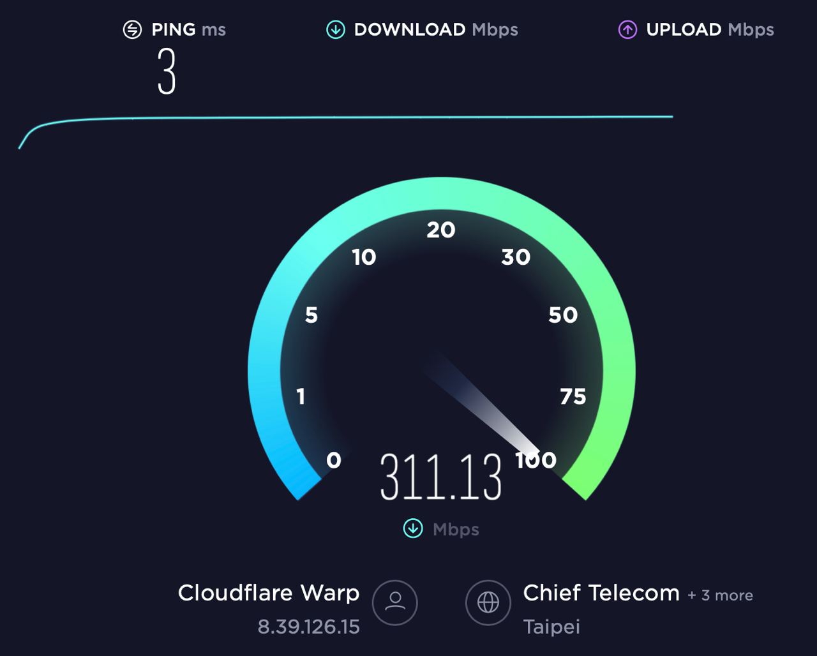Image resolution: width=817 pixels, height=656 pixels.
Task: Click the ping value 3
Action: pos(167,72)
